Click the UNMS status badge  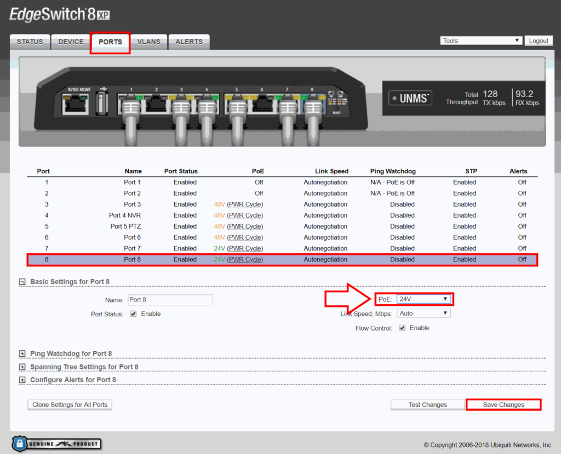click(x=410, y=98)
